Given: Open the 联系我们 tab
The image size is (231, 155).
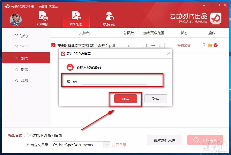Looking at the screenshot, I should click(109, 19).
